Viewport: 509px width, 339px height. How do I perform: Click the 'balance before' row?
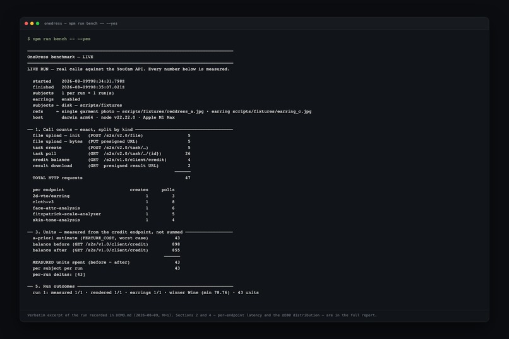106,244
